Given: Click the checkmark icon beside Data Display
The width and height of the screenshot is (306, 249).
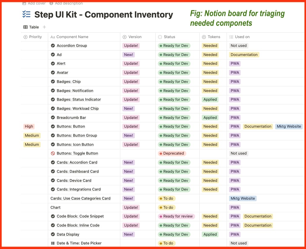Looking at the screenshot, I should 52,234.
